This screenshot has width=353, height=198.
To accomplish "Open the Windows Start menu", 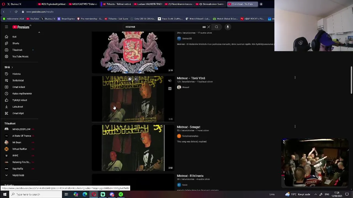I will click(x=5, y=194).
